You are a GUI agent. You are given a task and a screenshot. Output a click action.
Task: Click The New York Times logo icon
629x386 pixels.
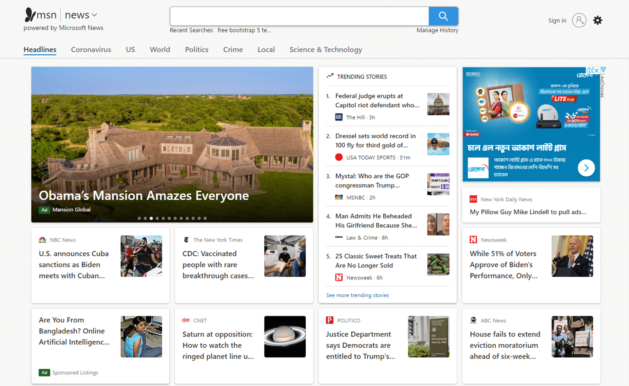click(186, 240)
